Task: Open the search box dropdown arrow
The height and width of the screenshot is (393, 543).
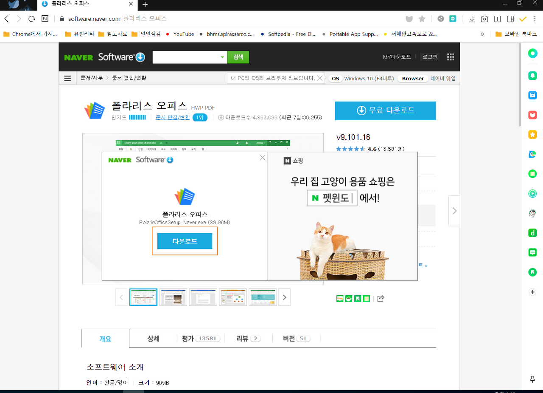Action: pos(223,57)
